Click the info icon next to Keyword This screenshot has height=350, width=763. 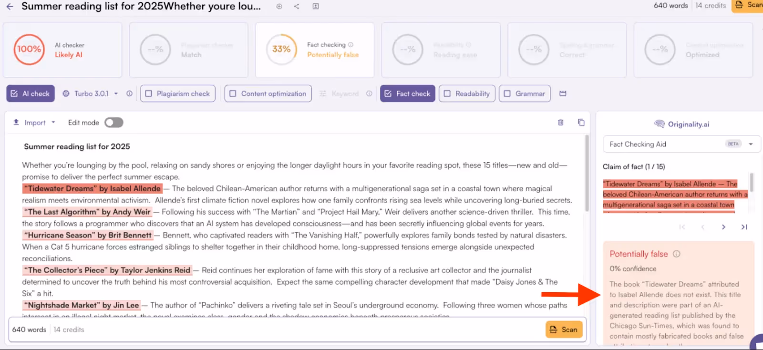pyautogui.click(x=369, y=93)
